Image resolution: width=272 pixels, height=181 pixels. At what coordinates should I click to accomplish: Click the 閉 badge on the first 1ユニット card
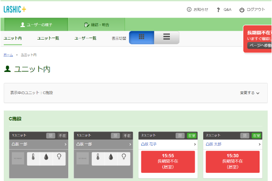coord(51,136)
